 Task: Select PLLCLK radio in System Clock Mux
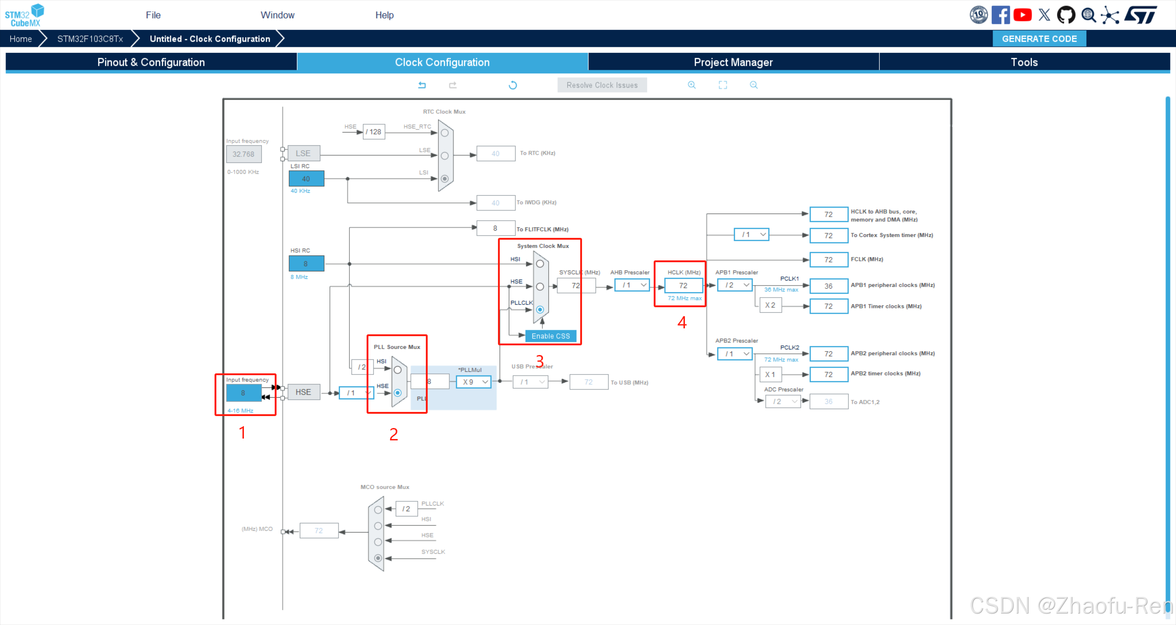pyautogui.click(x=540, y=310)
